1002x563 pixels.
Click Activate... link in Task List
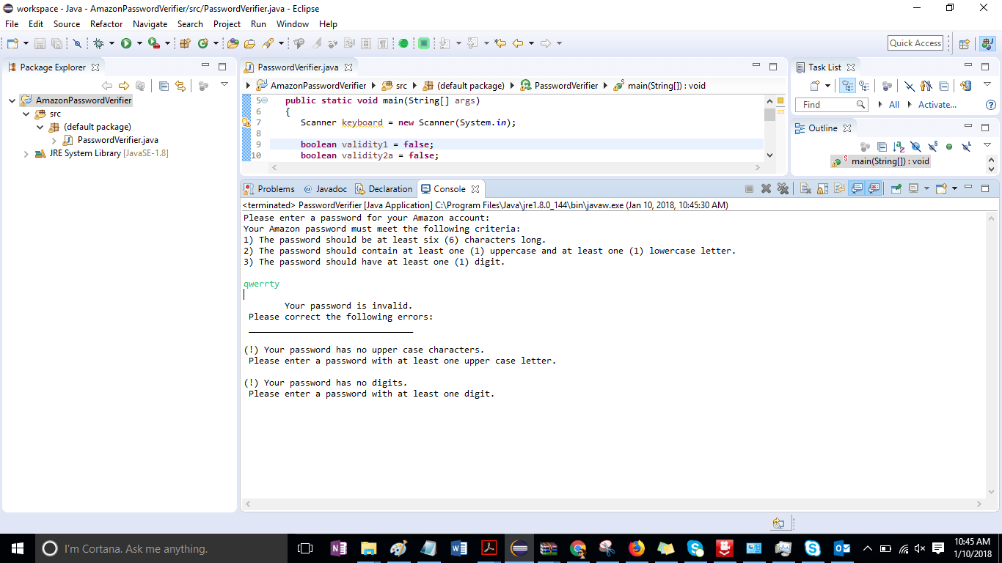(x=937, y=105)
